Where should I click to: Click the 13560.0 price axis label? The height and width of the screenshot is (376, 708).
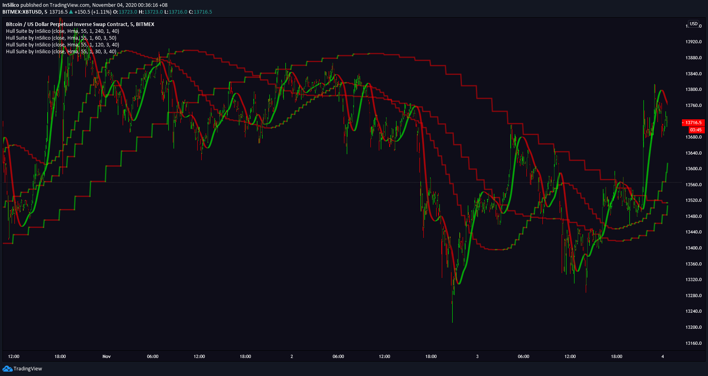(694, 185)
